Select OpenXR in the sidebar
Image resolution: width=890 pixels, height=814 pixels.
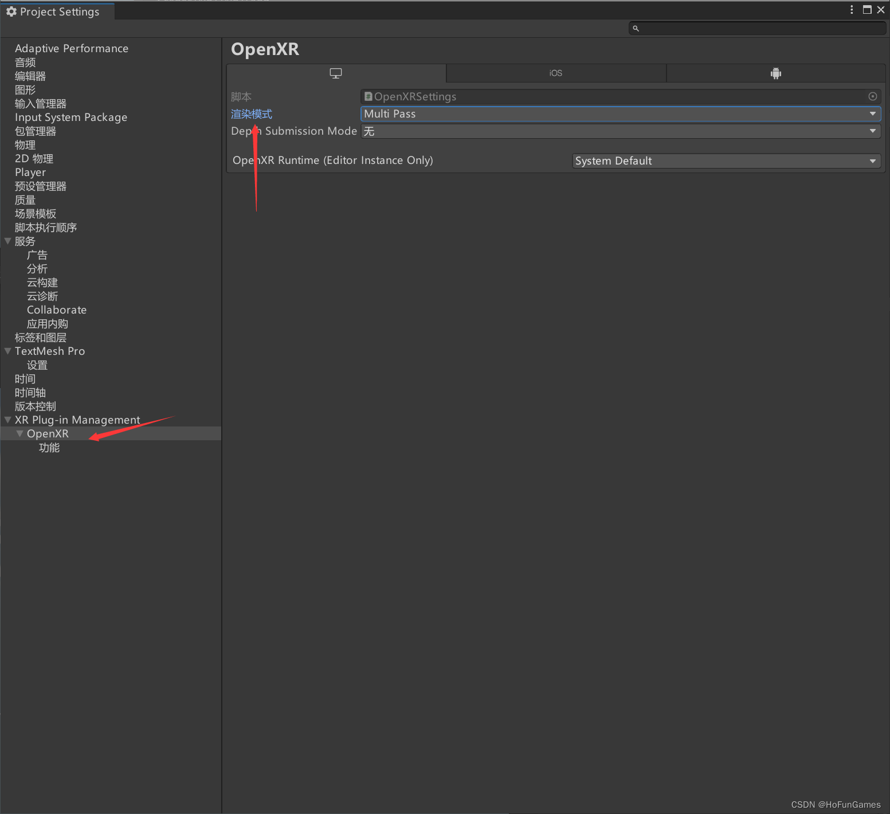coord(48,434)
